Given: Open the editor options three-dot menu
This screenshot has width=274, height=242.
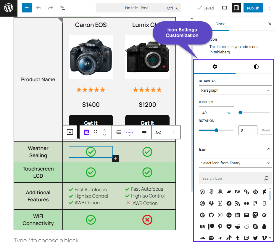Looking at the screenshot, I should tap(270, 8).
